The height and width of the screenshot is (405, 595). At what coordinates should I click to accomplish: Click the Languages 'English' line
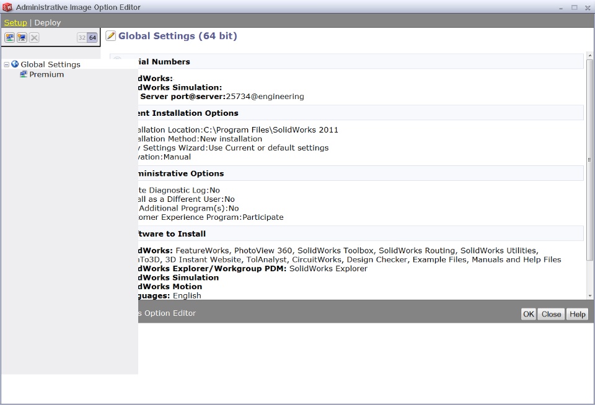[170, 295]
